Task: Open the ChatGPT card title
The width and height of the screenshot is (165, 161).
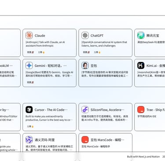Action: click(97, 36)
